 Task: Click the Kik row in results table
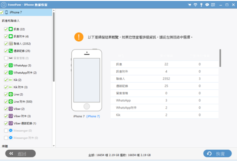click(164, 115)
